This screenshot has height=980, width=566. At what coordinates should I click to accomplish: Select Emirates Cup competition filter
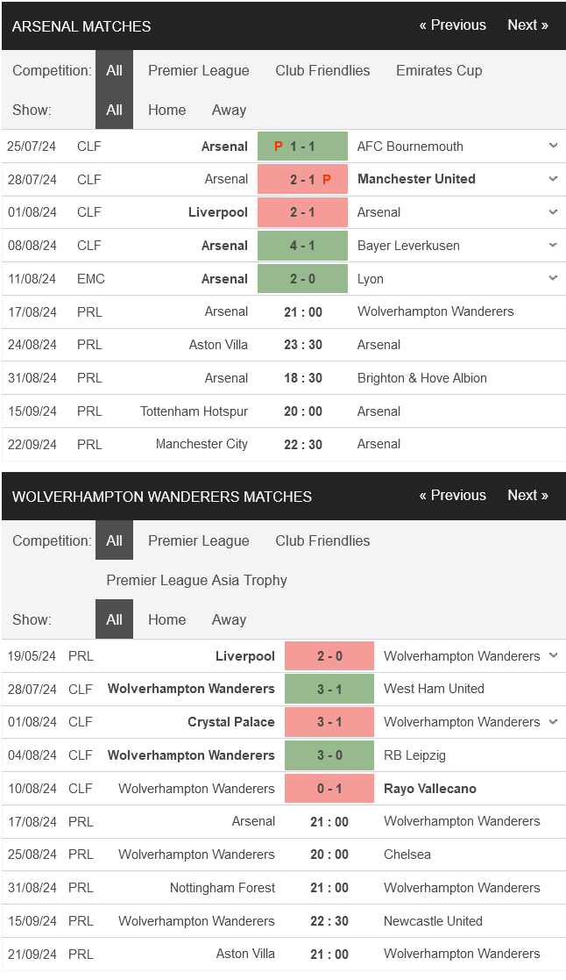coord(439,70)
